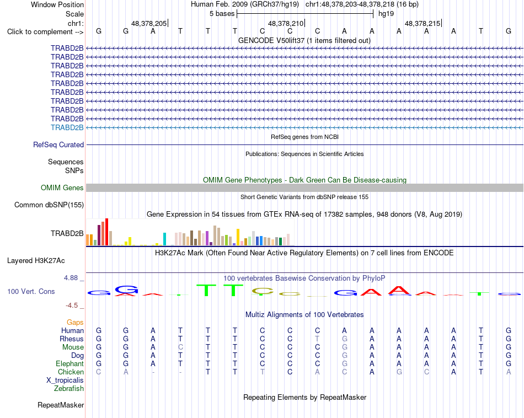The width and height of the screenshot is (524, 418).
Task: Open the GENCODE V50lift37 track title
Action: [x=304, y=40]
